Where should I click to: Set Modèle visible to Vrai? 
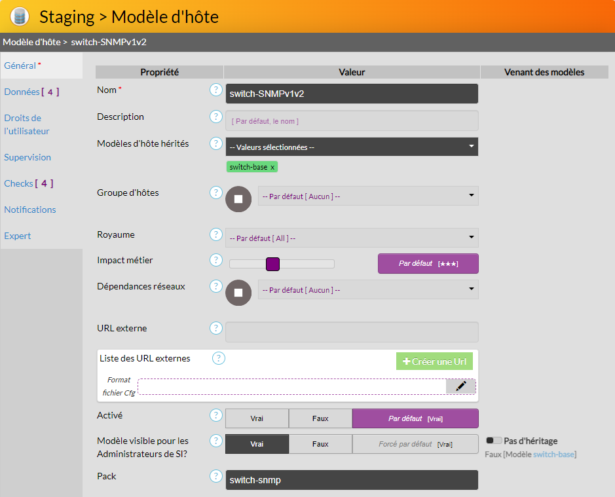(257, 444)
